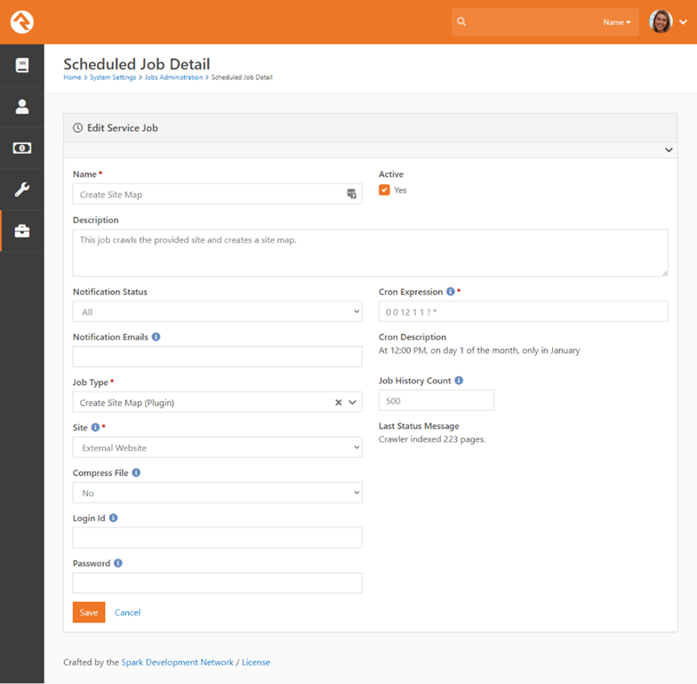Click the 'Crawler indexed 223 pages.' status text
The height and width of the screenshot is (684, 697).
432,439
